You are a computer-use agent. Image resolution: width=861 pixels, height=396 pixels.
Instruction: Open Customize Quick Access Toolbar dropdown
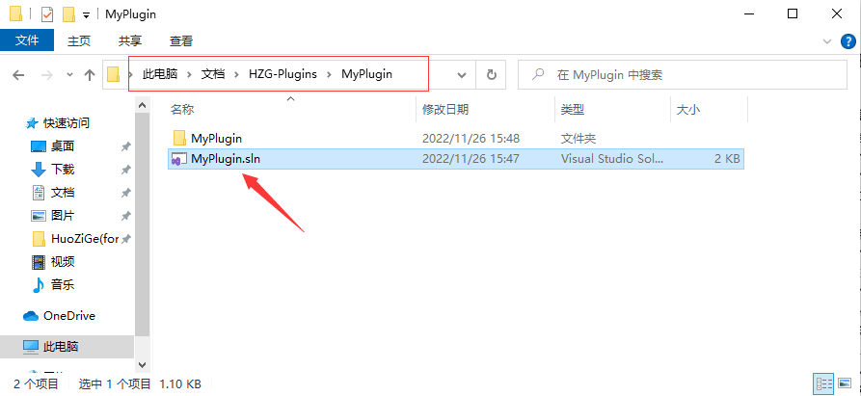[86, 15]
